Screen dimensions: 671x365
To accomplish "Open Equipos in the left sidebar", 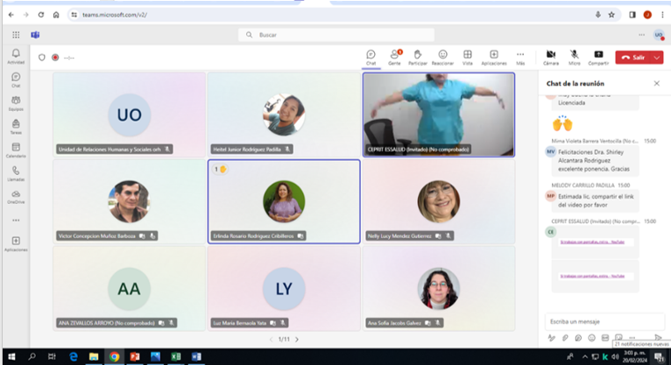I will tap(16, 103).
